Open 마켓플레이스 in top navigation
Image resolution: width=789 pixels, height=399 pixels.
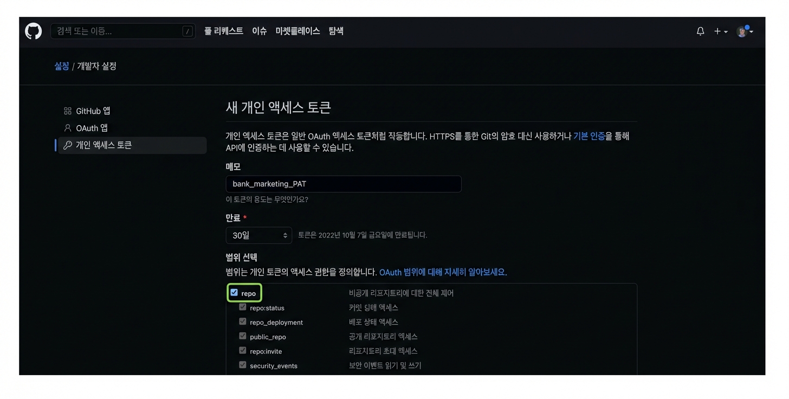click(x=298, y=31)
